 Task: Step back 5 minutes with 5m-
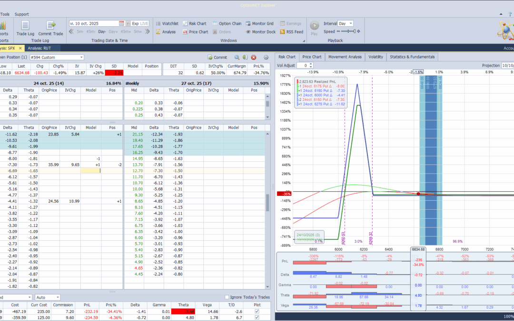pyautogui.click(x=80, y=32)
